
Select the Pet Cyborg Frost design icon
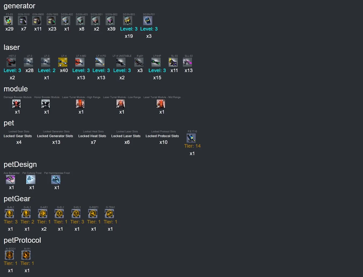pos(31,179)
